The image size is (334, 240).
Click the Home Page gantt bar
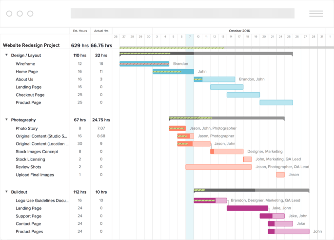173,72
